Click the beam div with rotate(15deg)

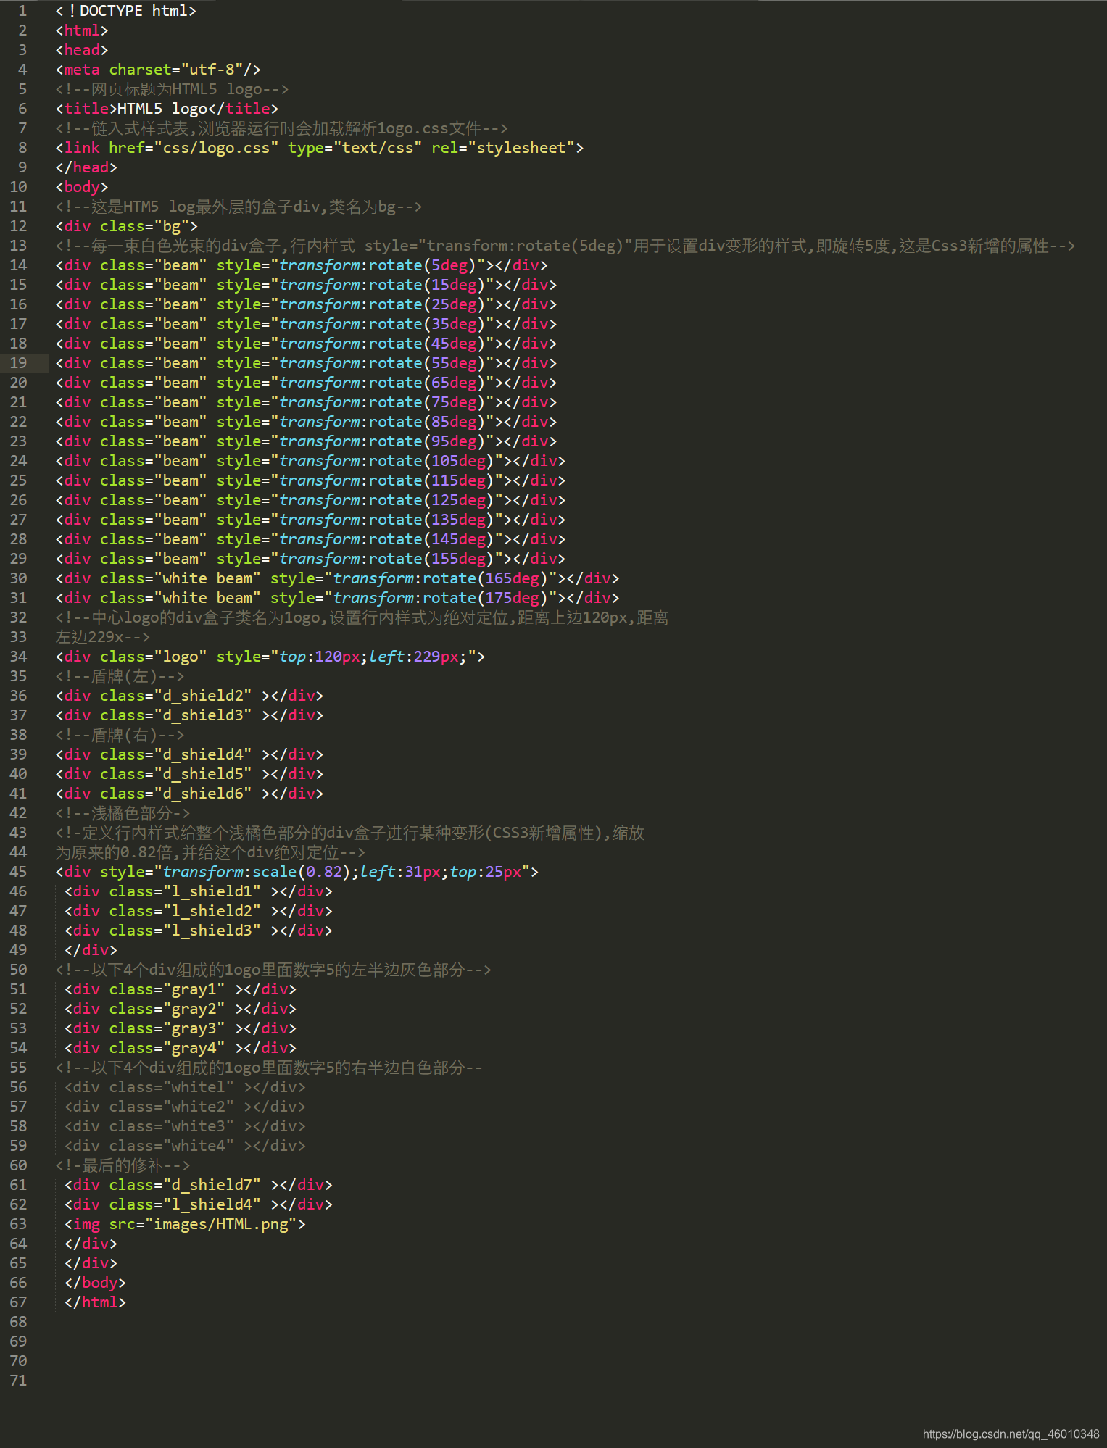[x=306, y=285]
